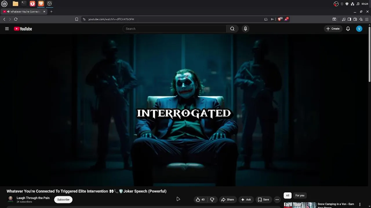Screen dimensions: 371x208
Task: Switch to the Brave browser window in the panel
Action: [41, 4]
